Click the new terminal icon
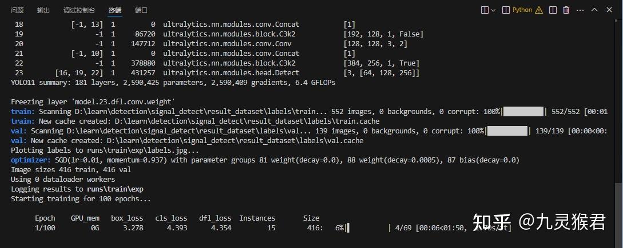The height and width of the screenshot is (248, 623). [485, 10]
